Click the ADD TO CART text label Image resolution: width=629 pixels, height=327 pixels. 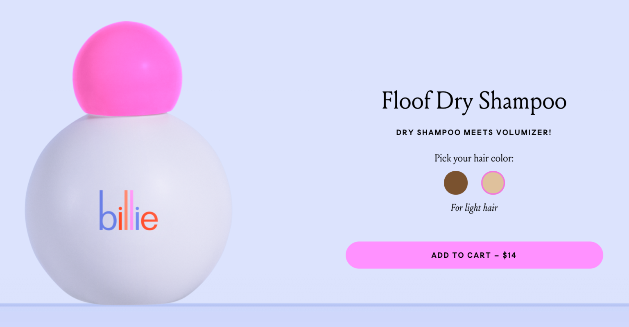461,255
